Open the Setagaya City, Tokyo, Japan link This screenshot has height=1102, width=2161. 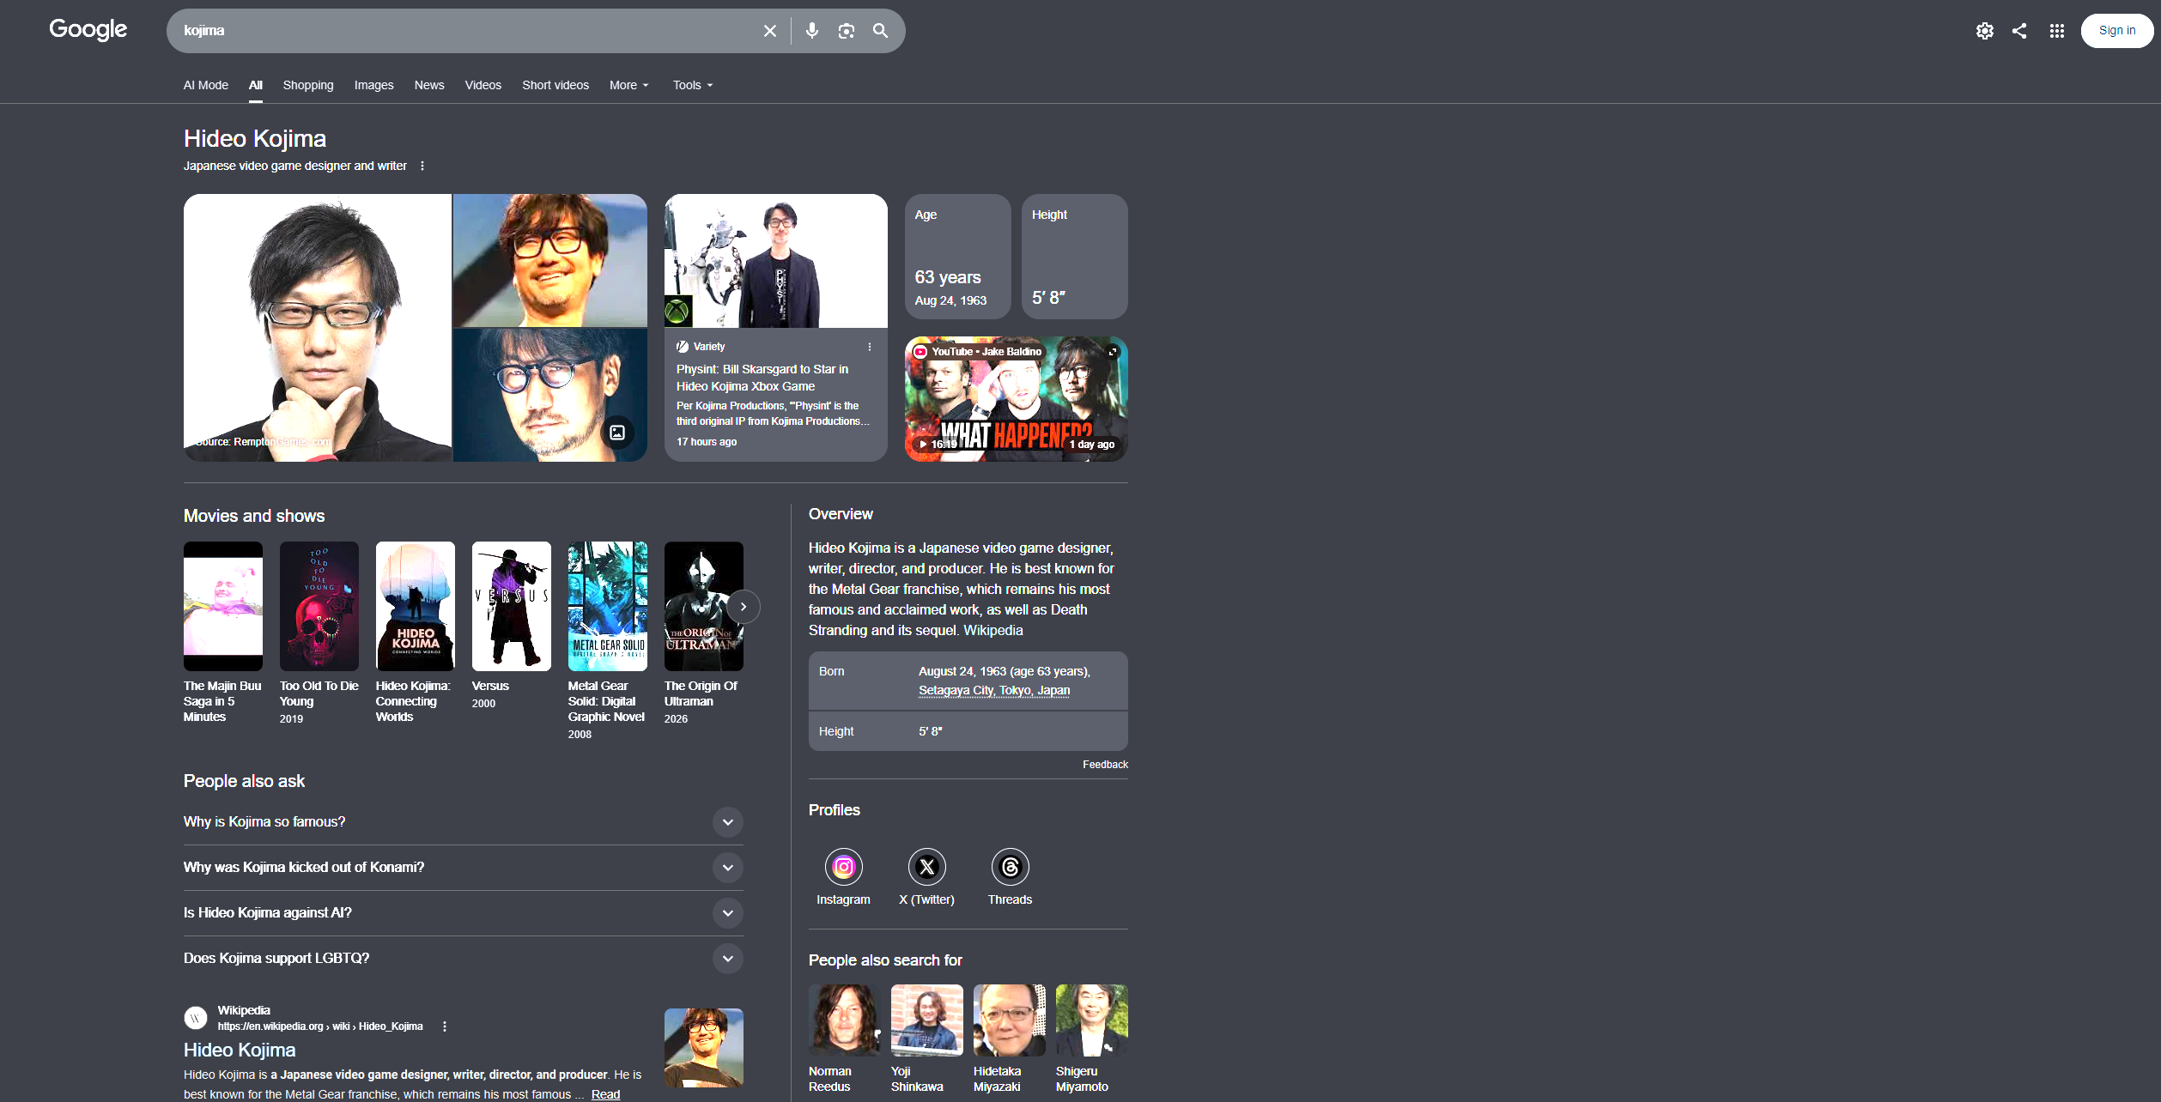(x=994, y=690)
